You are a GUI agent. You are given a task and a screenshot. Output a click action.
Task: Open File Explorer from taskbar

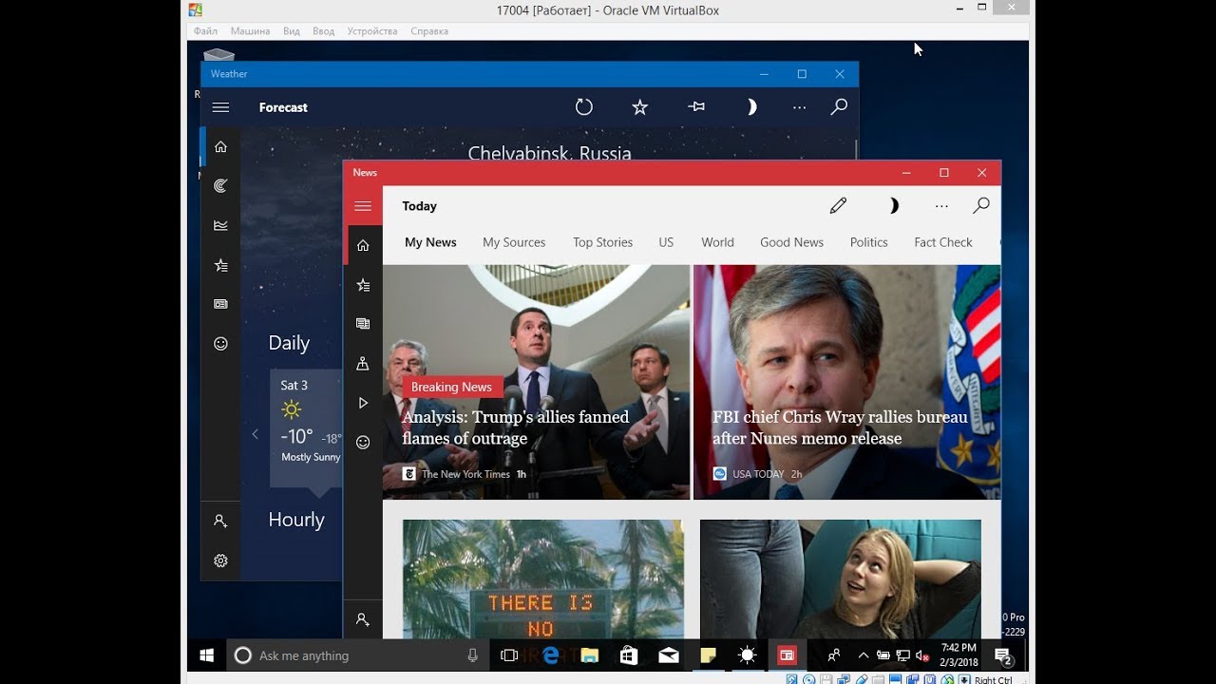(x=589, y=655)
